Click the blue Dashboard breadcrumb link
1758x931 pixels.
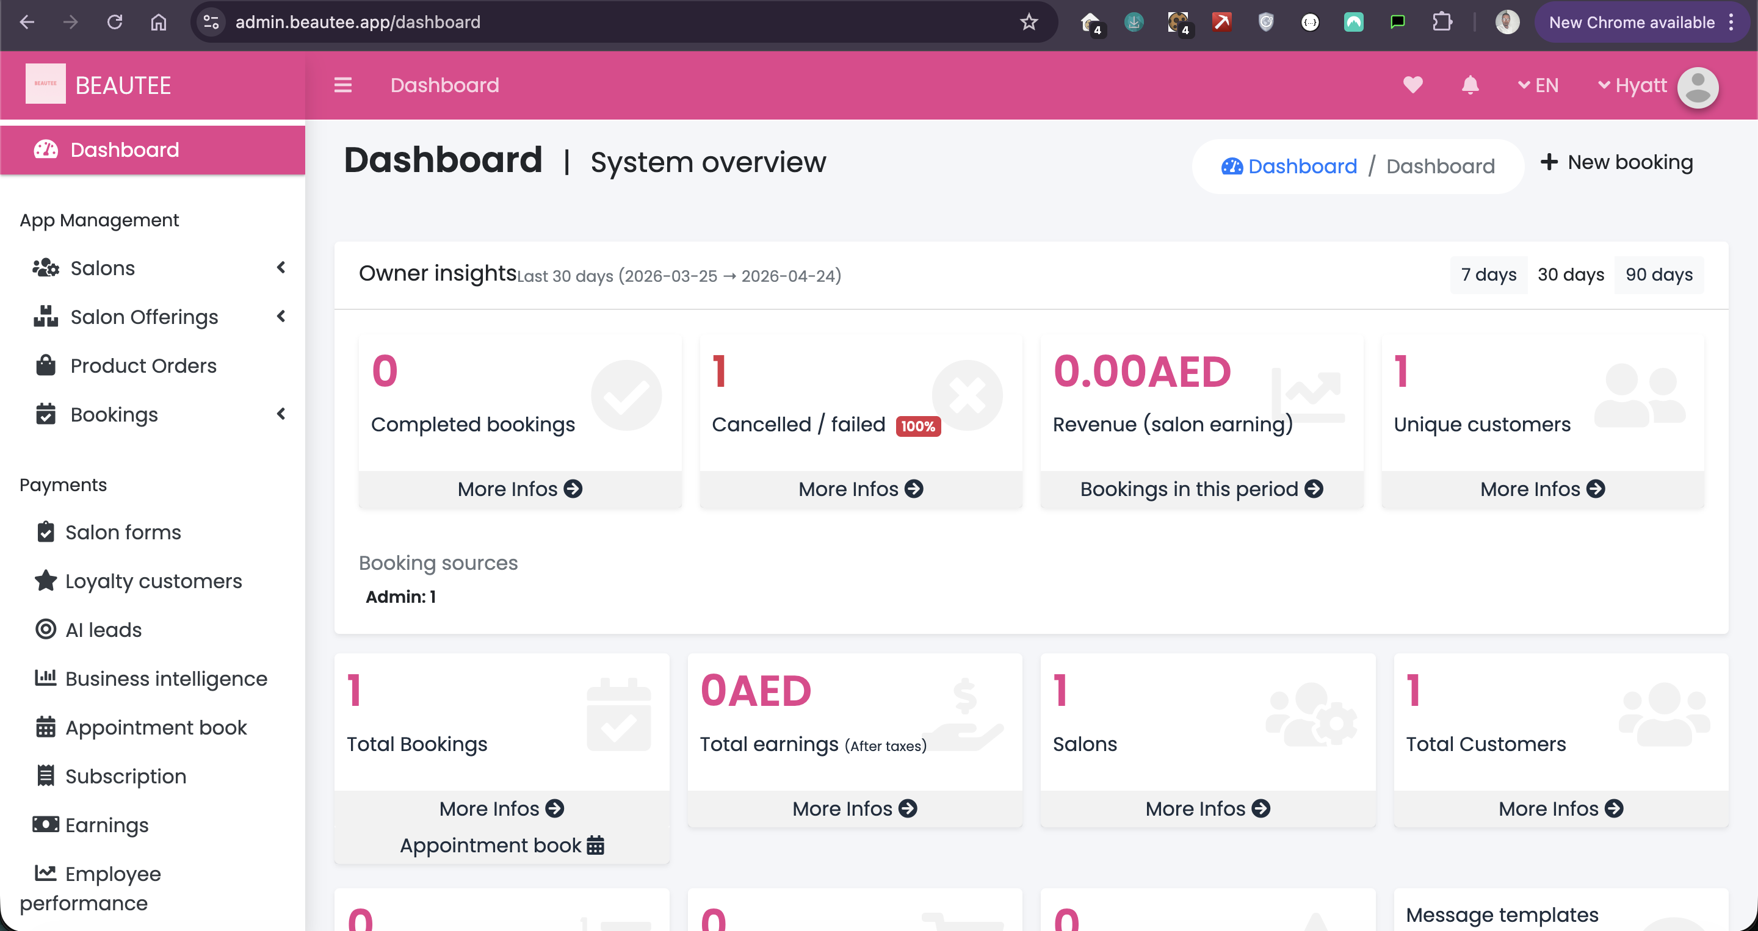click(x=1289, y=166)
